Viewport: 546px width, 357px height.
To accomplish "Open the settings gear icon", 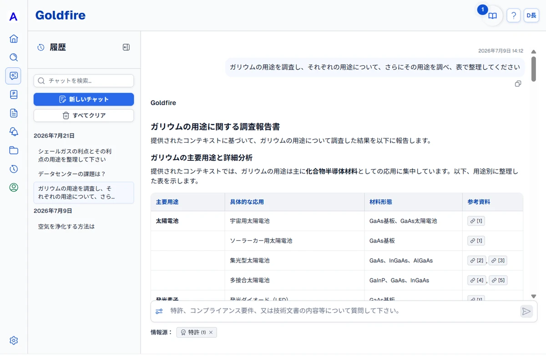I will click(x=14, y=340).
